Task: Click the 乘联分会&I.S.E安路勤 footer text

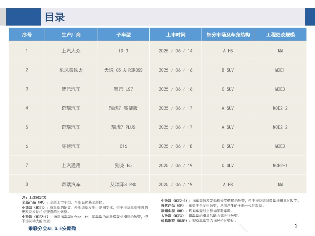Action: pos(52,228)
